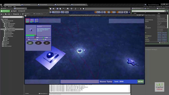Click the folder icon in the breadcrumb path

(x=6, y=14)
